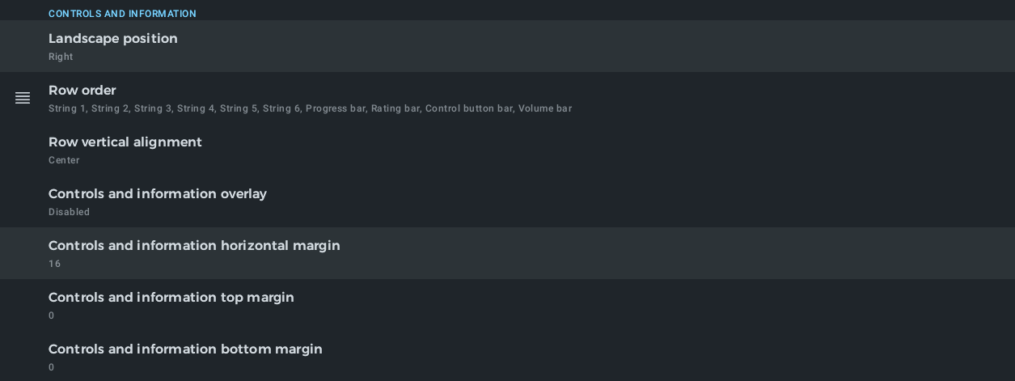Click 'String 1' in the row order list
This screenshot has height=381, width=1015.
click(67, 108)
